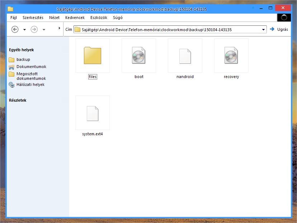The image size is (297, 223).
Task: Click the Dokumentumok sidebar icon
Action: (11, 67)
